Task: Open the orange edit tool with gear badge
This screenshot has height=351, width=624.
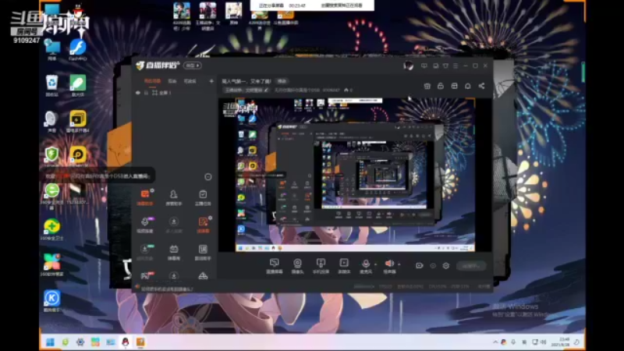Action: [203, 225]
